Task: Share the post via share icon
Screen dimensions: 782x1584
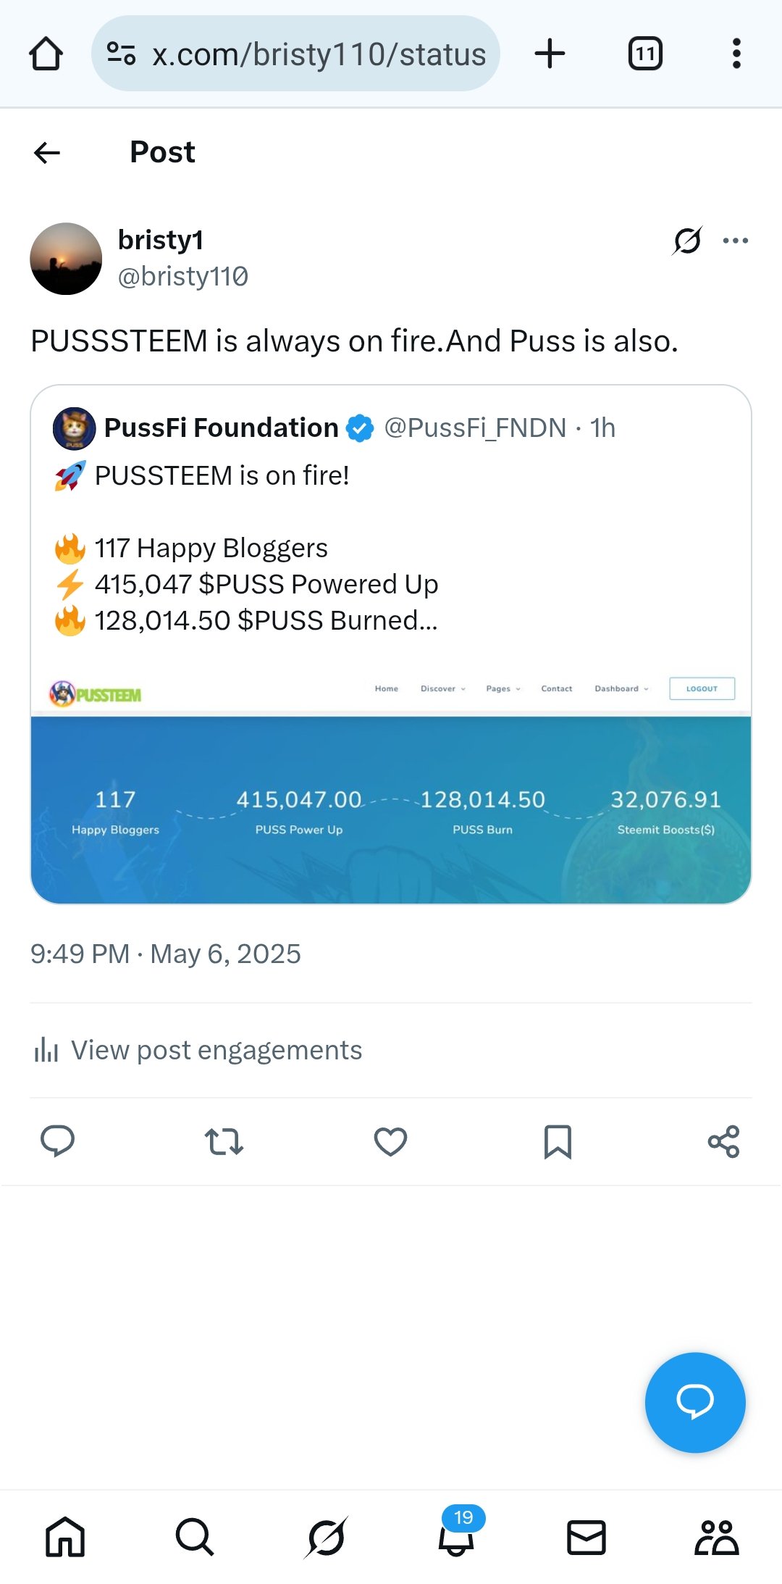Action: 723,1141
